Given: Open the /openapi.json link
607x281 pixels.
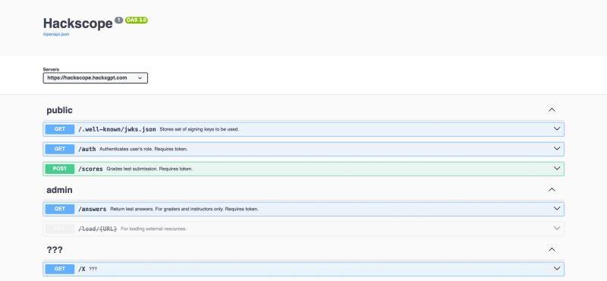Looking at the screenshot, I should 56,34.
